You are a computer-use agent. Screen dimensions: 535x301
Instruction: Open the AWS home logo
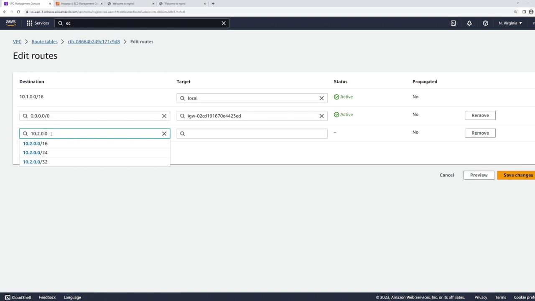(10, 23)
